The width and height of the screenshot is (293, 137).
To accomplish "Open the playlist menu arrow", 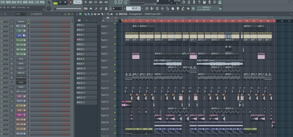I will [77, 14].
